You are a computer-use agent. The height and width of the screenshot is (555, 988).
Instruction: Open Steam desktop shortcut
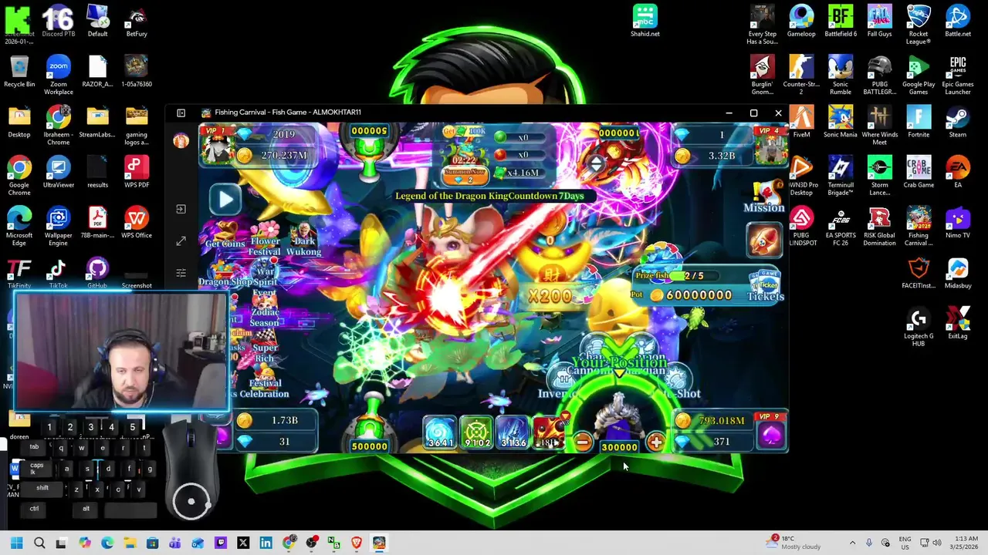tap(957, 122)
